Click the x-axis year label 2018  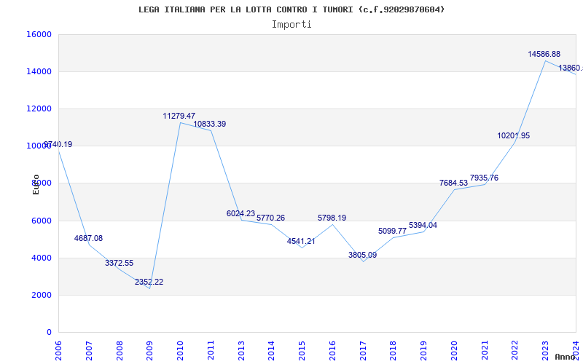[x=394, y=351]
